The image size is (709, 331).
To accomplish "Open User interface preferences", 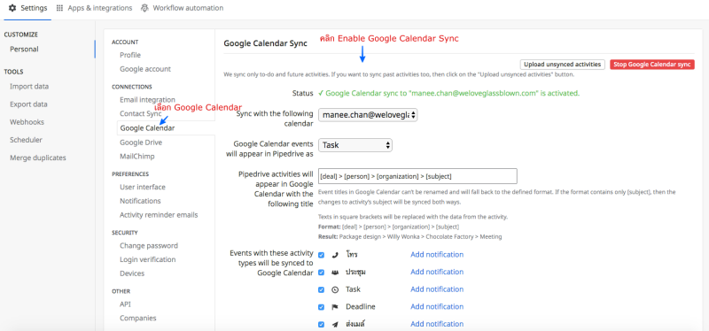I will point(143,187).
